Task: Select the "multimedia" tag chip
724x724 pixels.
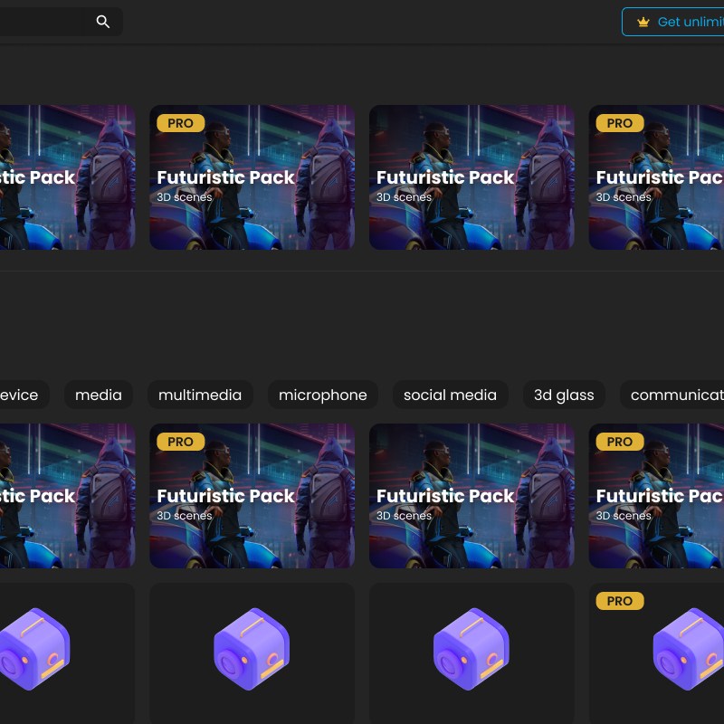Action: [x=200, y=395]
